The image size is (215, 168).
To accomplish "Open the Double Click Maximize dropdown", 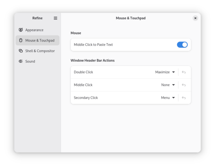I will [x=165, y=72].
